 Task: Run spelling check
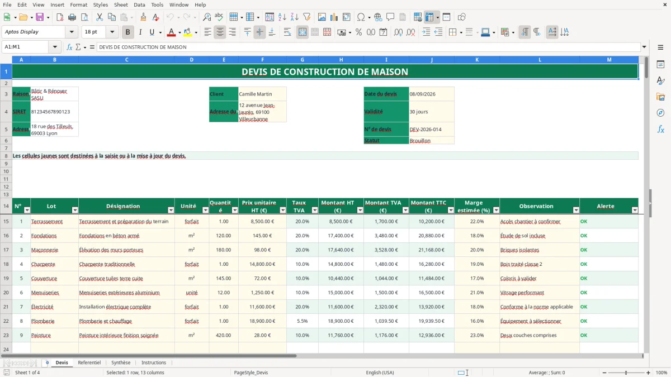(x=219, y=17)
